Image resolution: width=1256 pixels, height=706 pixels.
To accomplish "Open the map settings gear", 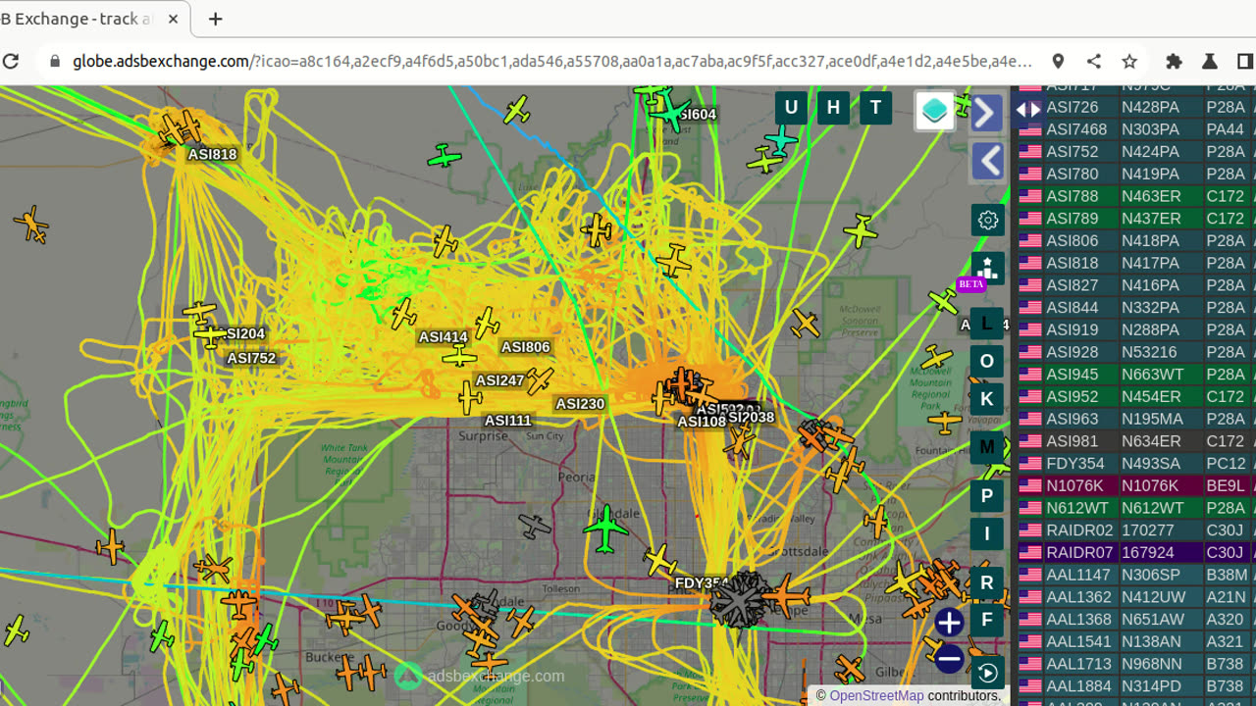I will (988, 220).
